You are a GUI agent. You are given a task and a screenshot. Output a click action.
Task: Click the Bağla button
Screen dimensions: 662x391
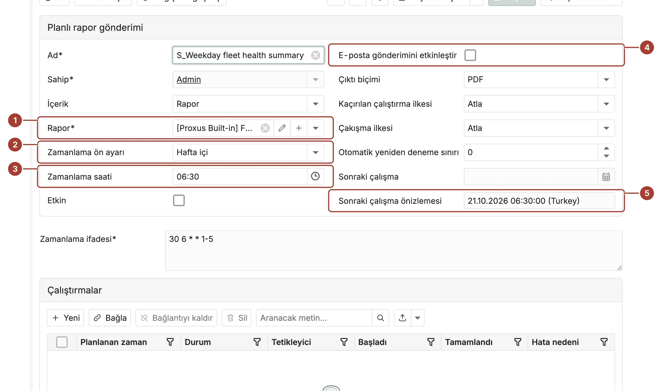pos(110,318)
